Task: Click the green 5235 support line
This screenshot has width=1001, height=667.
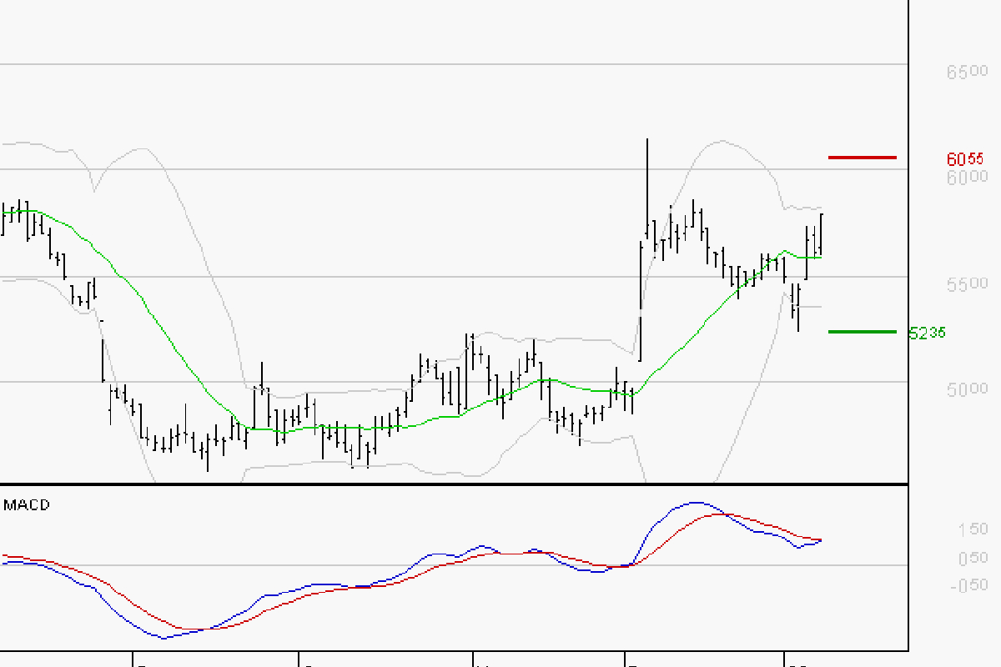Action: tap(862, 332)
